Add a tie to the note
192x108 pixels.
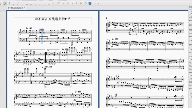tap(53, 3)
